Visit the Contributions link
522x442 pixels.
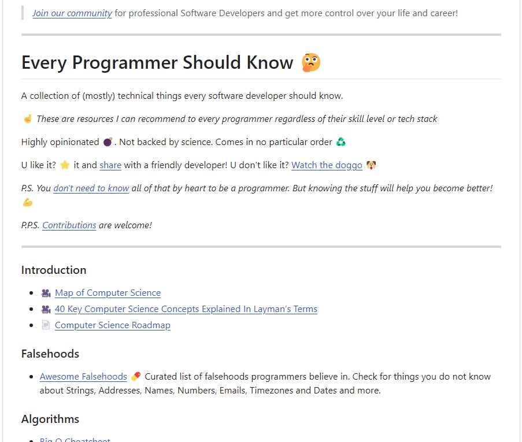(x=69, y=225)
